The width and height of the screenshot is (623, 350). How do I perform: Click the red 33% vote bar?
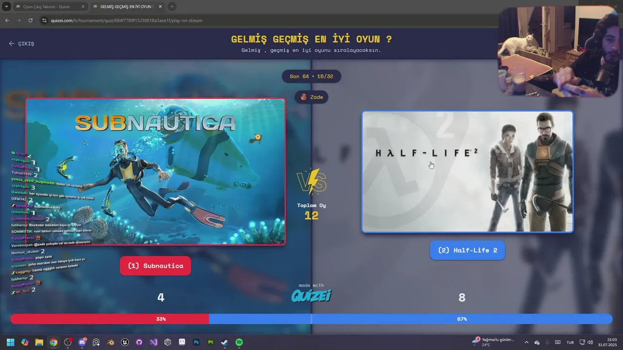[110, 319]
